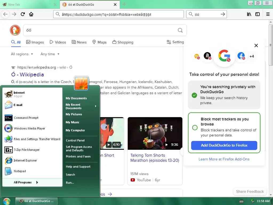Launch Internet Explorer from Start menu
273x205 pixels.
click(x=32, y=160)
